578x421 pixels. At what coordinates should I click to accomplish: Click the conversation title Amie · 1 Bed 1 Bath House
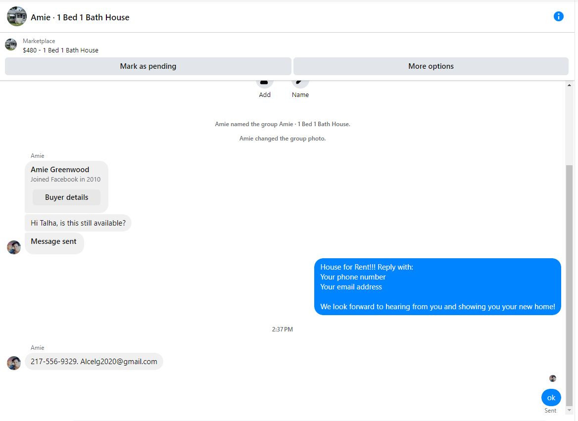[80, 17]
